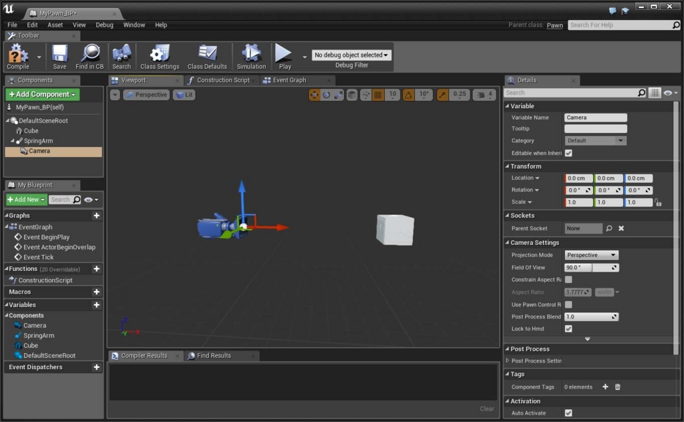Save the blueprint with Save icon
Screen dimensions: 684x422
(x=59, y=57)
